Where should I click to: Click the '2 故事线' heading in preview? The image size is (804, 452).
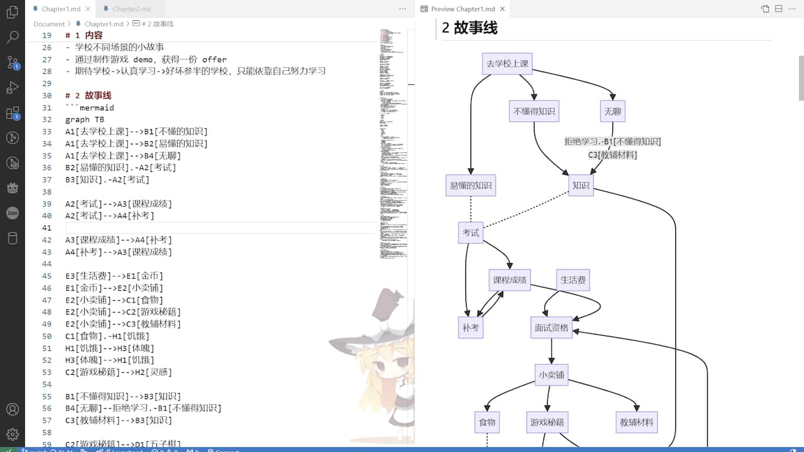point(470,28)
